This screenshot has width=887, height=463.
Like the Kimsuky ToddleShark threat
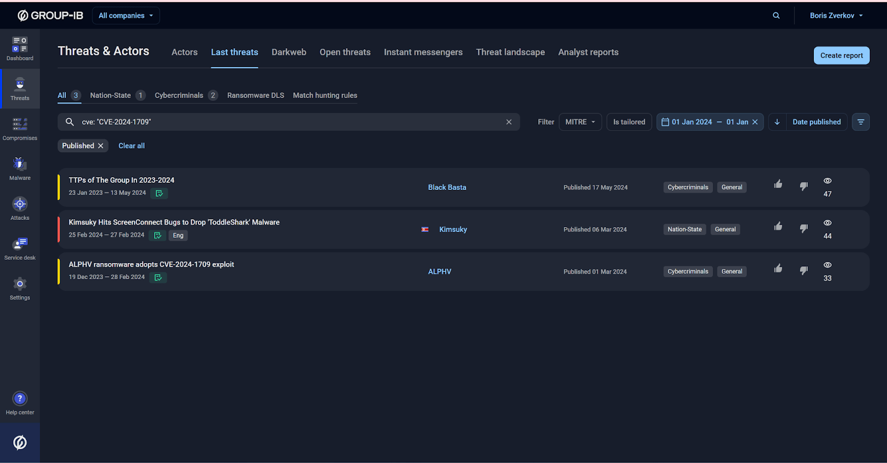[x=778, y=226]
